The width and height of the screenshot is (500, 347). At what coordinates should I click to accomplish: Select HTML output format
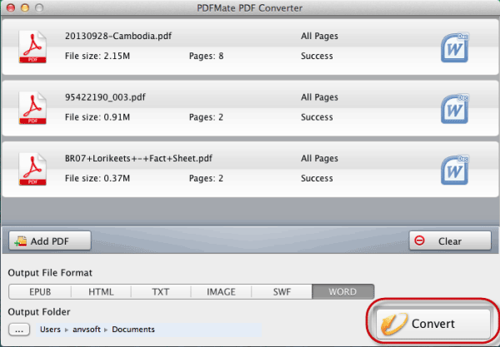click(101, 292)
